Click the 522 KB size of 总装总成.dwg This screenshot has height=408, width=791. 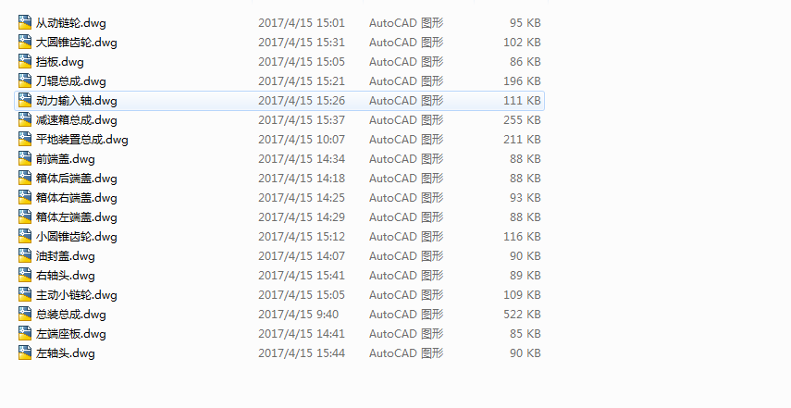click(x=522, y=315)
